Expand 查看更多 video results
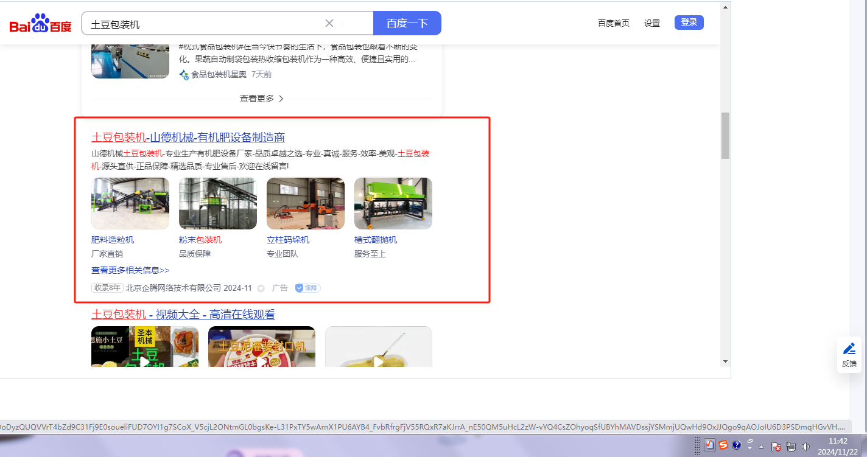Viewport: 867px width, 457px height. 262,99
